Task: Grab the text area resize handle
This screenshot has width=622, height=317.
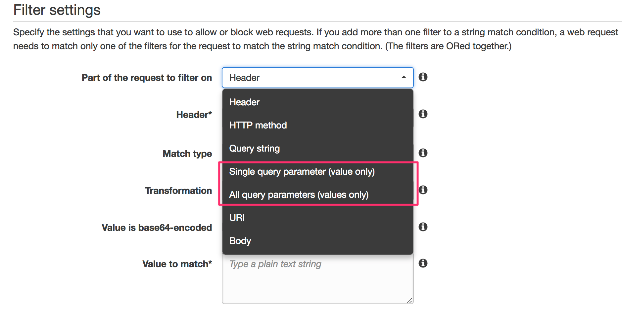Action: click(x=409, y=300)
